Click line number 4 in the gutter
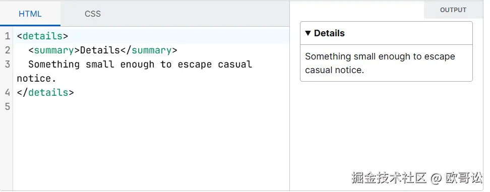The height and width of the screenshot is (192, 490). click(8, 92)
